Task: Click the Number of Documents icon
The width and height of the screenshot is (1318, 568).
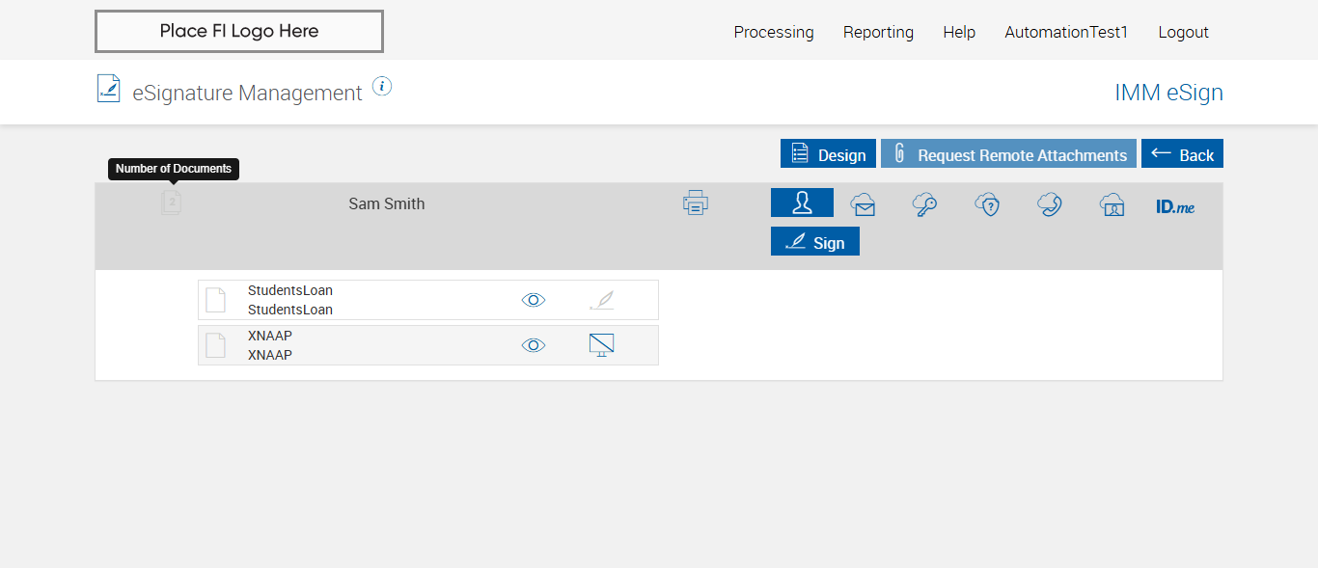Action: pos(172,203)
